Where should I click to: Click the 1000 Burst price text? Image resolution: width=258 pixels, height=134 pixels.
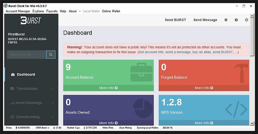pos(42,128)
